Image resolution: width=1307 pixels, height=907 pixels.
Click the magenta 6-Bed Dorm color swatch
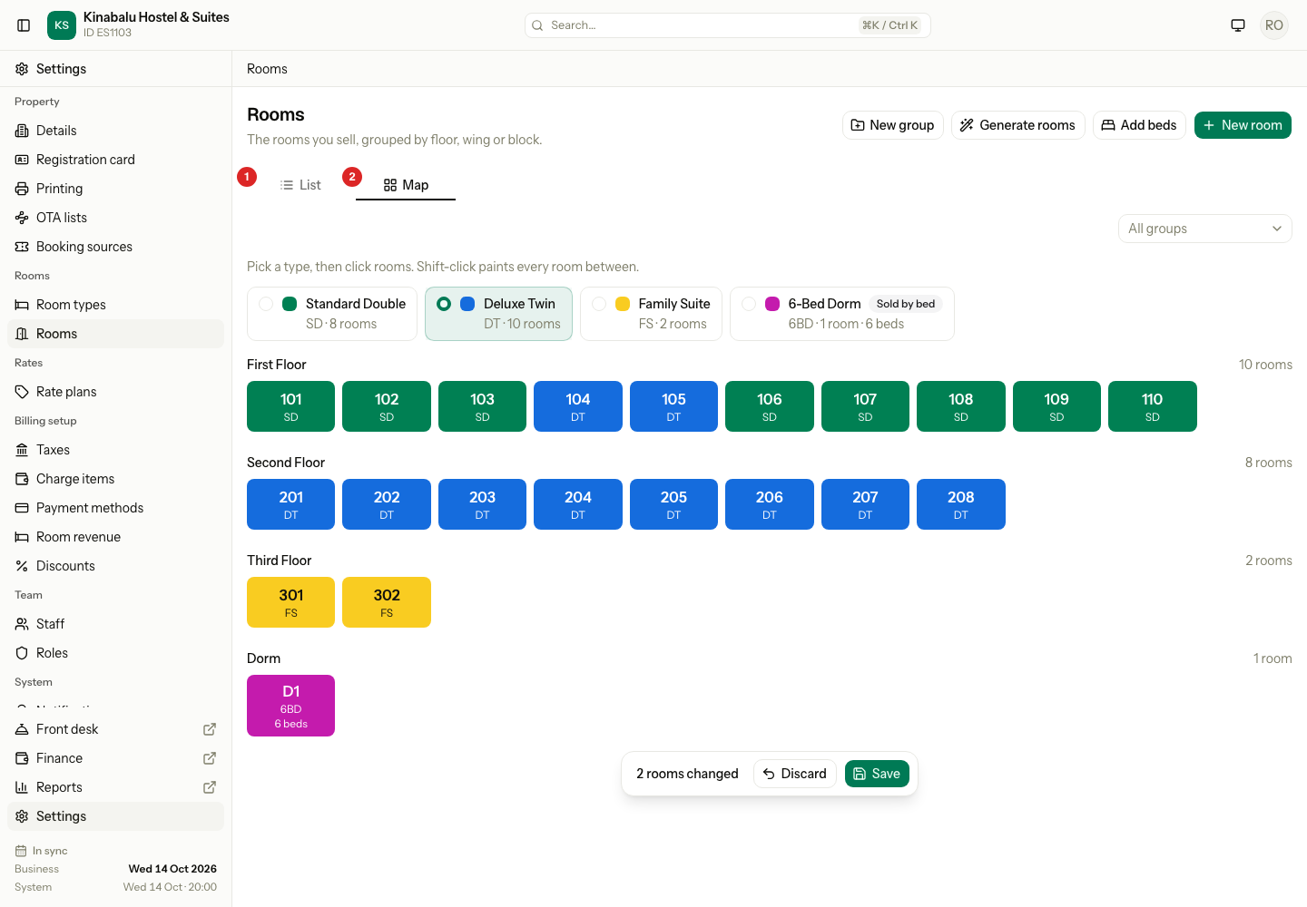[772, 304]
